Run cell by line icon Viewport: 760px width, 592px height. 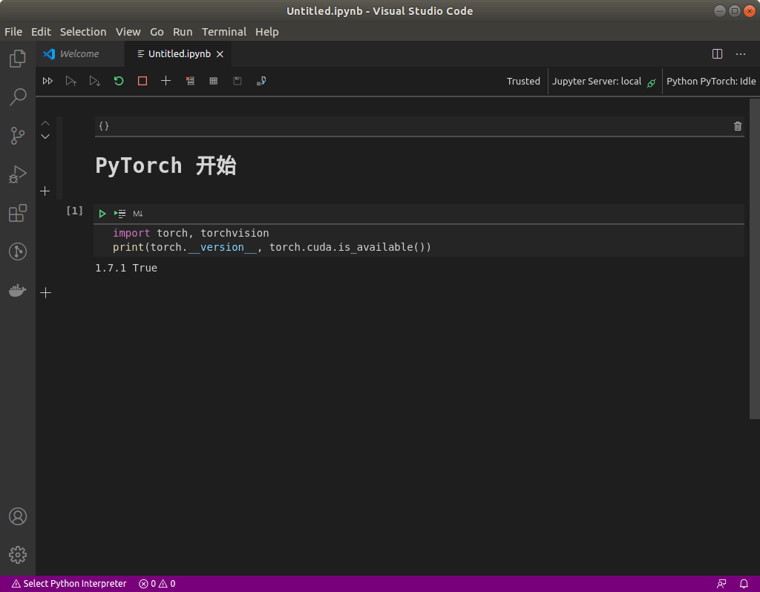coord(119,214)
